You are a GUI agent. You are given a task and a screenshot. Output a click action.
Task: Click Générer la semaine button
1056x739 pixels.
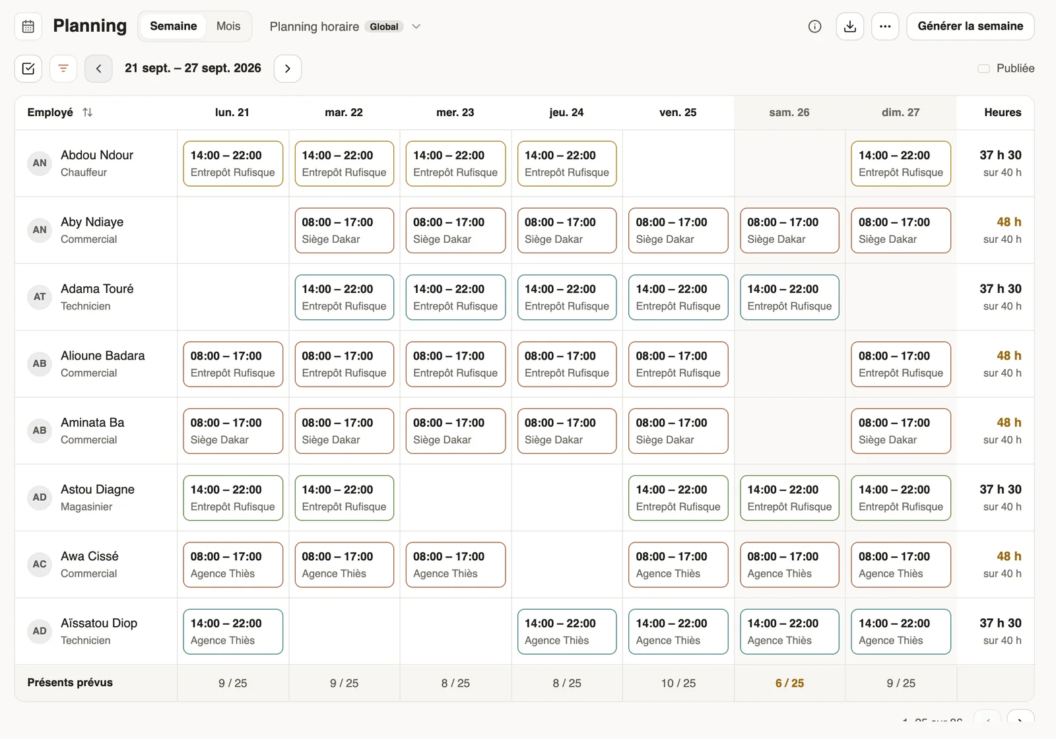[970, 26]
